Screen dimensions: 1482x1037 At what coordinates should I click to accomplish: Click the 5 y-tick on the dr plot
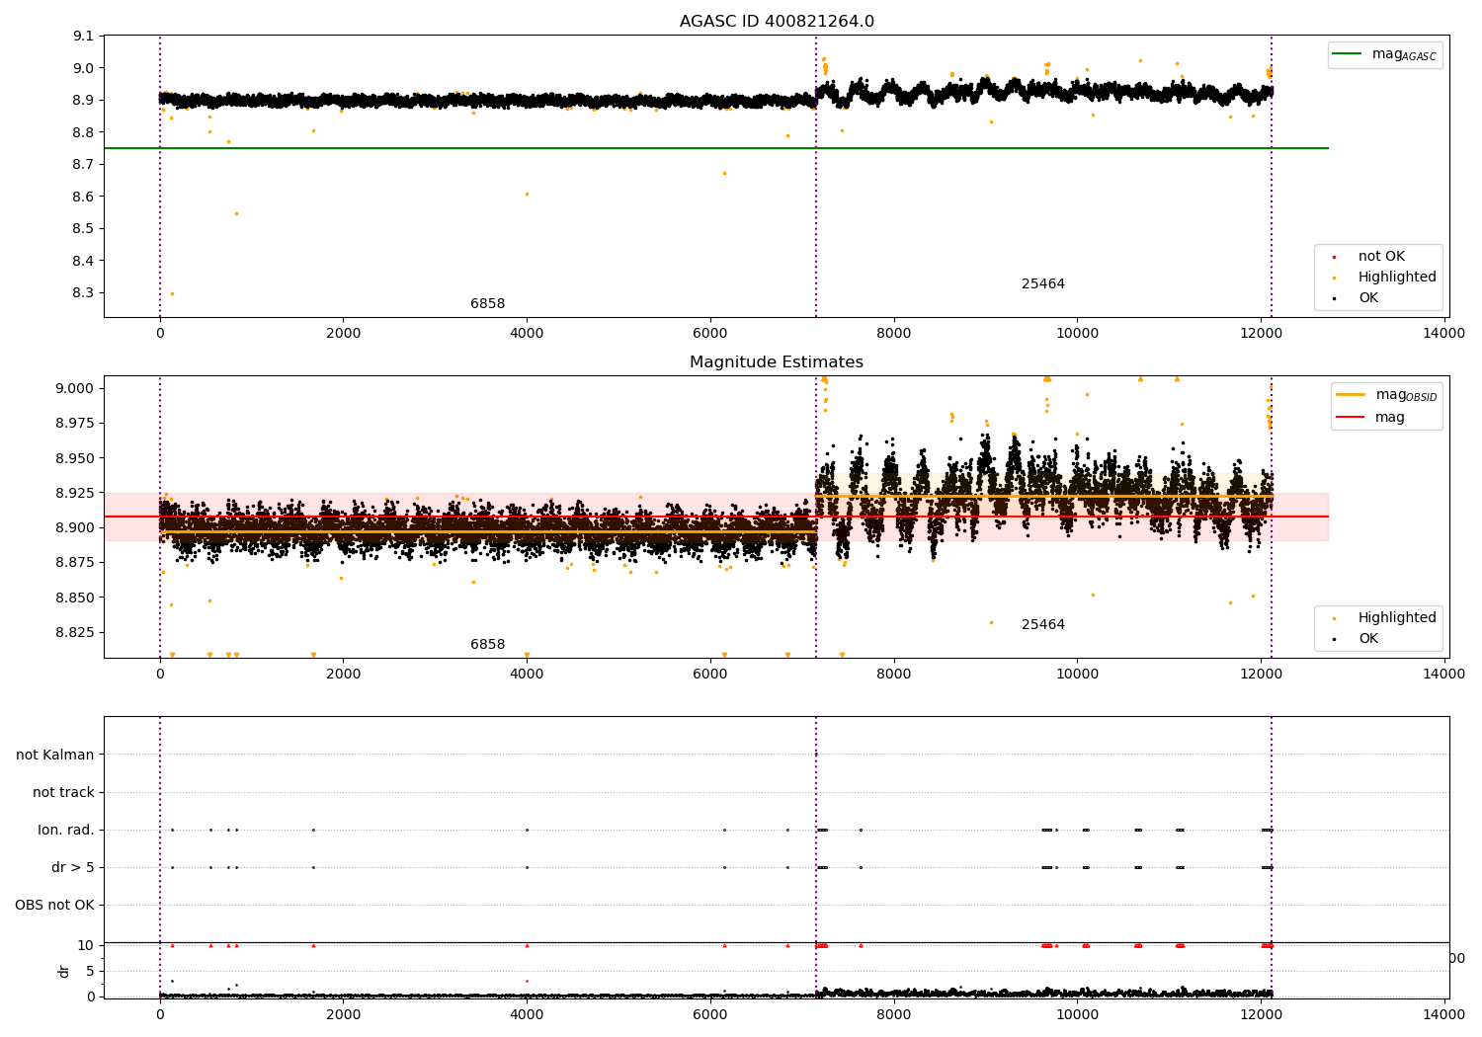pos(91,972)
